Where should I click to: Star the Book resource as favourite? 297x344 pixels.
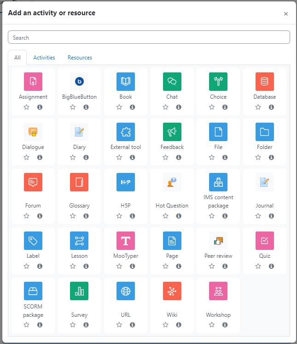119,107
